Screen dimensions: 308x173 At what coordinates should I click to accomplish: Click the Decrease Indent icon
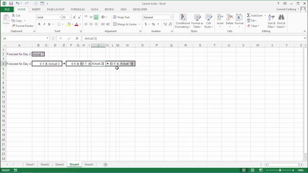[x=103, y=24]
